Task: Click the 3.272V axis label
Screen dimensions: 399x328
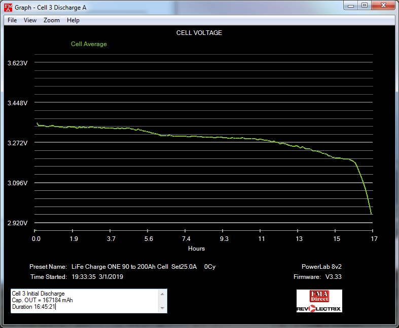Action: (x=17, y=143)
